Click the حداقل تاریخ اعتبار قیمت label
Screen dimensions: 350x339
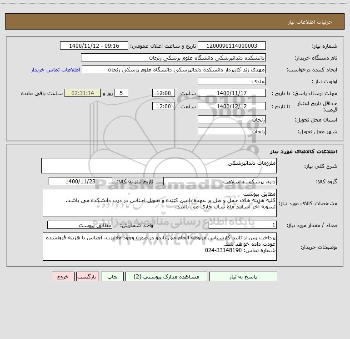coord(317,106)
